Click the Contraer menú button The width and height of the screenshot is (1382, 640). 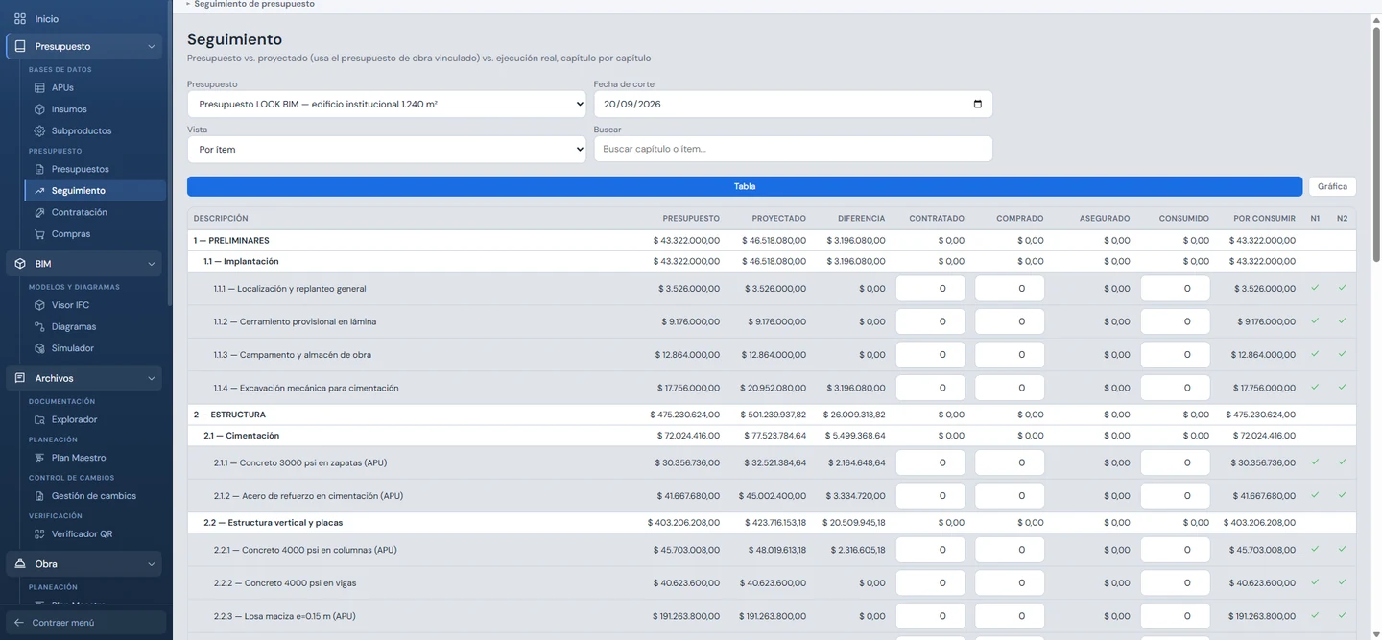click(86, 623)
